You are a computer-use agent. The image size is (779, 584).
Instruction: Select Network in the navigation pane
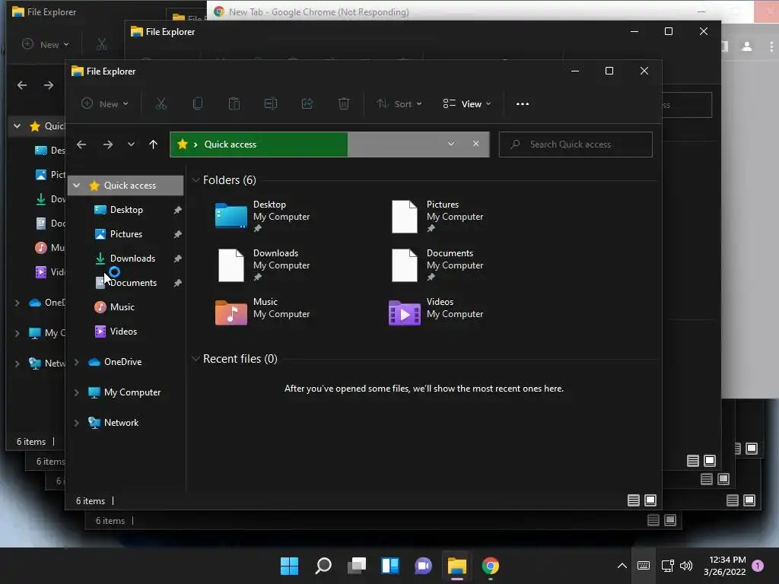121,423
